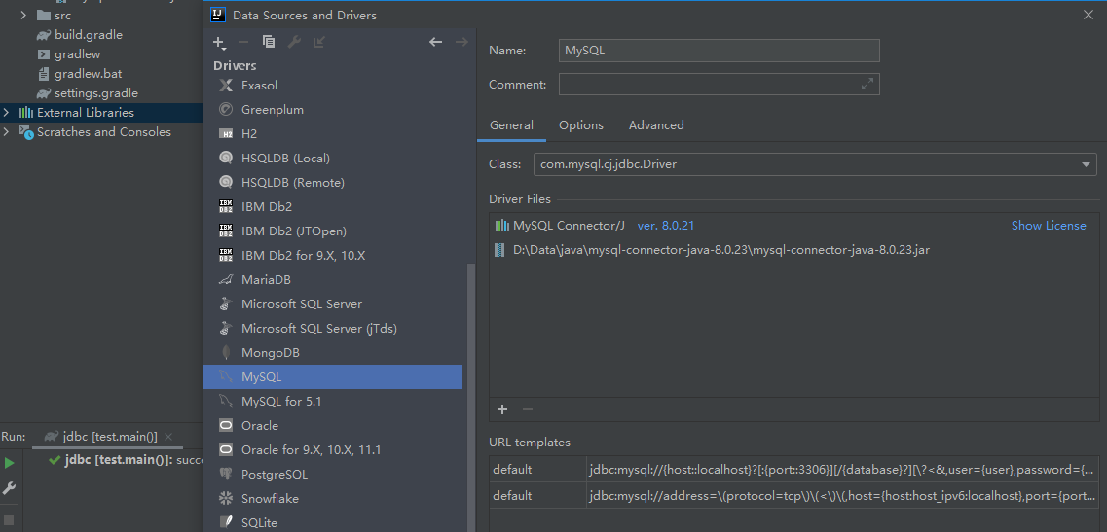Add a driver file with plus button

(x=502, y=409)
